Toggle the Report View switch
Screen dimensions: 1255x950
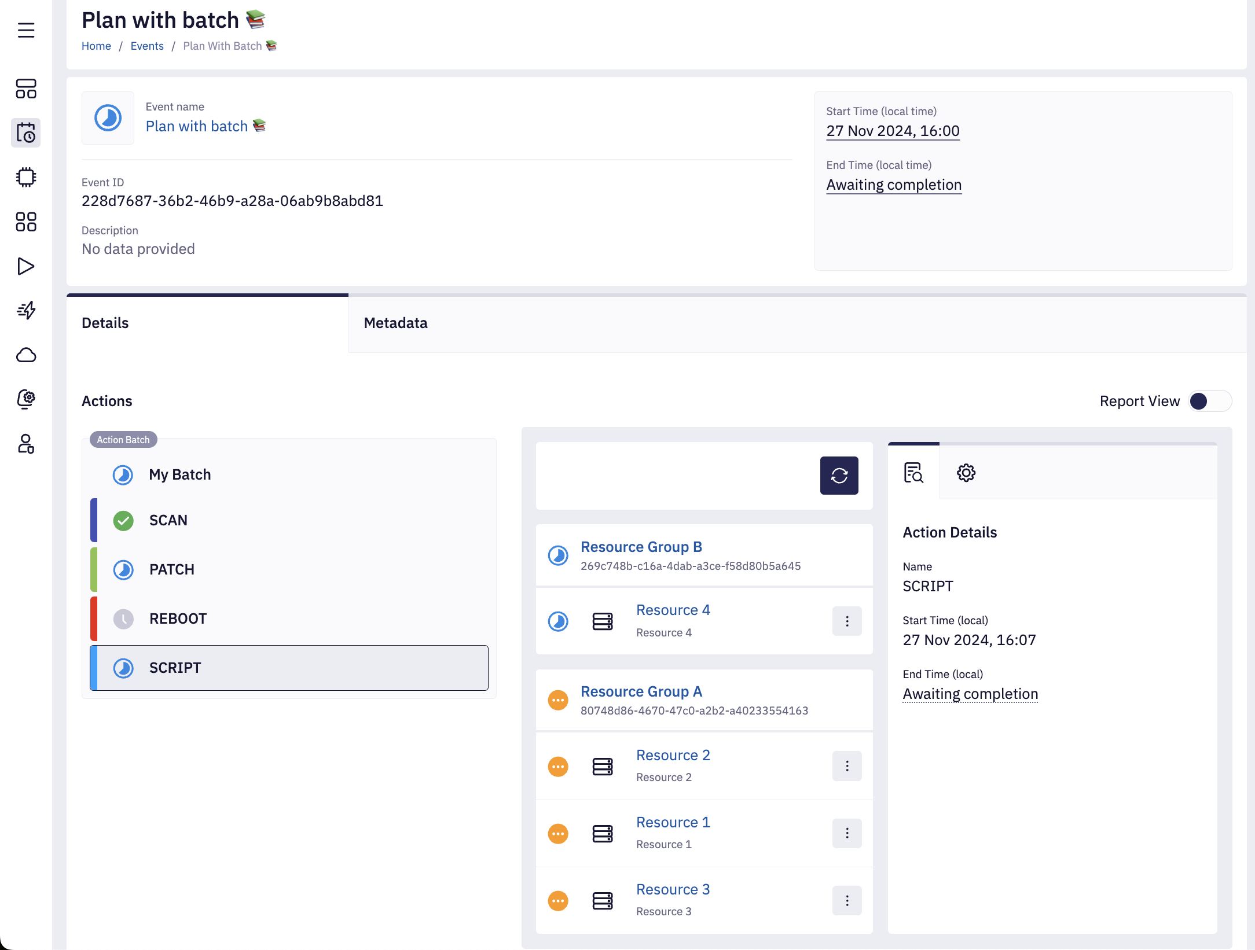click(x=1209, y=401)
